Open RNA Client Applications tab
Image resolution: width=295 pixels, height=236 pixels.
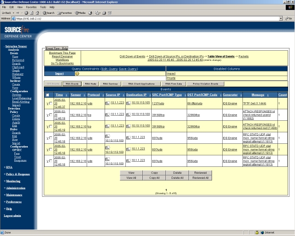point(142,84)
